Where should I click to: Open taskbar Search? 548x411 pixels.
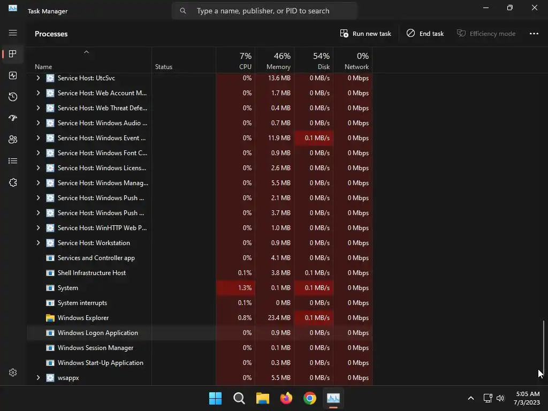click(x=239, y=398)
